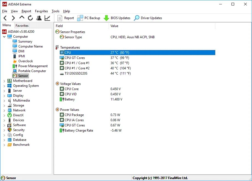Image resolution: width=252 pixels, height=181 pixels.
Task: Switch to the Menu tab in sidebar
Action: coord(7,25)
